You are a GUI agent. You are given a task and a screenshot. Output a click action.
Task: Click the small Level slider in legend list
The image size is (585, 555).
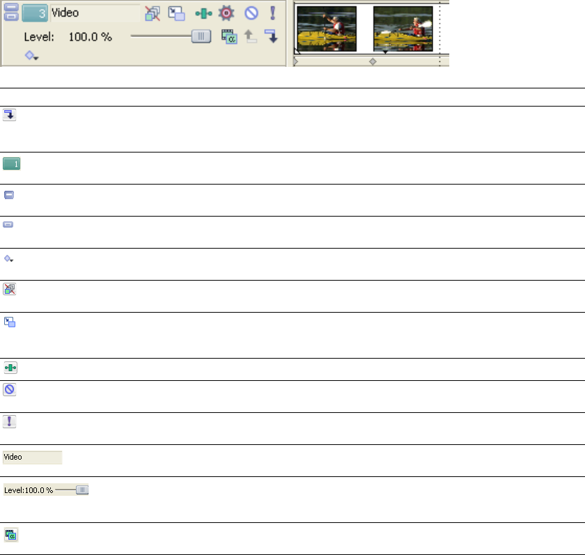(x=72, y=490)
